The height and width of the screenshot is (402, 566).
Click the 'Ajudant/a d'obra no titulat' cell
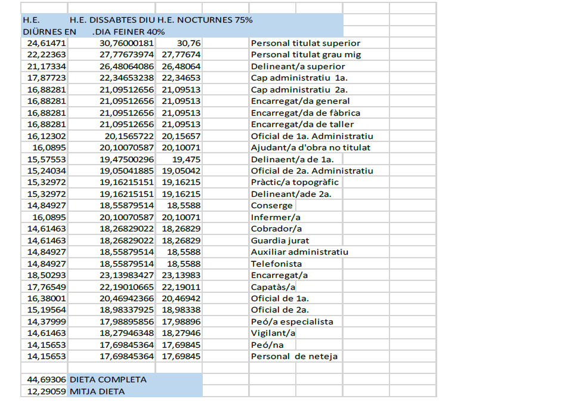[310, 147]
